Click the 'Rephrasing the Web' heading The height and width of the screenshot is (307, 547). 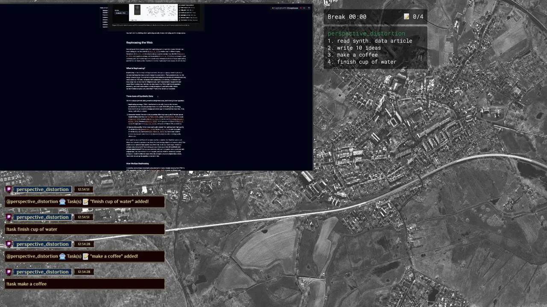[139, 43]
